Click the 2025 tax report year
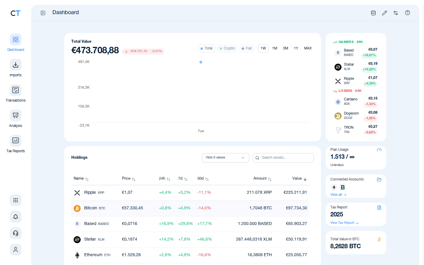Screen dimensions: 424x265 337,214
